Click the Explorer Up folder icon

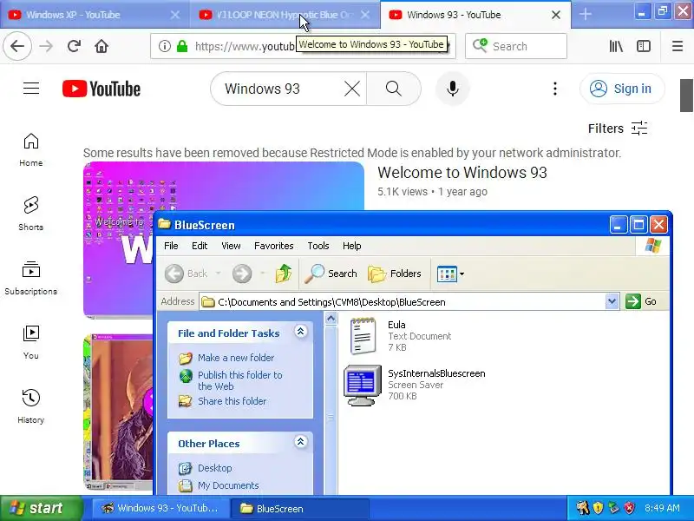284,274
